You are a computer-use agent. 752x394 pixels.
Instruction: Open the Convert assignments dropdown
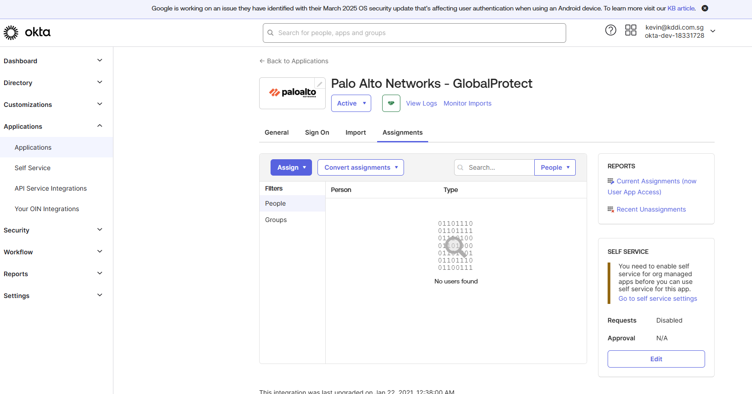[360, 167]
